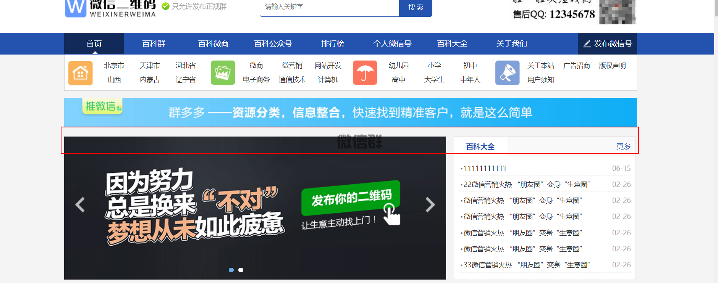The height and width of the screenshot is (283, 718).
Task: Open the 百科群 navigation menu item
Action: tap(154, 44)
